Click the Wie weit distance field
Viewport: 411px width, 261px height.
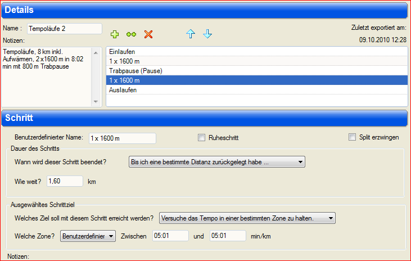[65, 181]
